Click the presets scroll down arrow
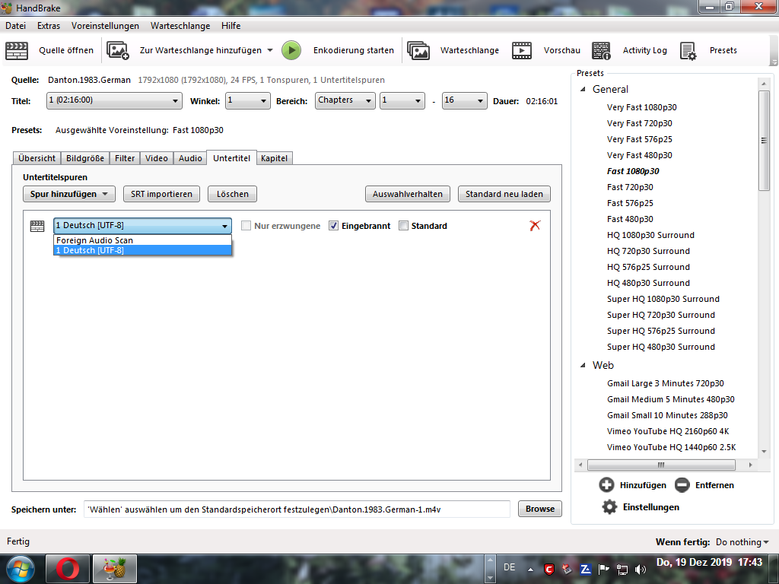Image resolution: width=779 pixels, height=584 pixels. point(764,452)
